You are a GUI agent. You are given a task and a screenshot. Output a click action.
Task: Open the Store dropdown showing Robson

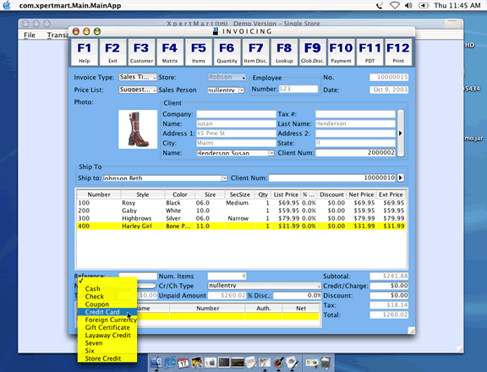click(227, 77)
